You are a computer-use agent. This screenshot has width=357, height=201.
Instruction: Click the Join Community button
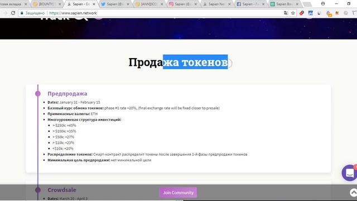click(x=178, y=193)
